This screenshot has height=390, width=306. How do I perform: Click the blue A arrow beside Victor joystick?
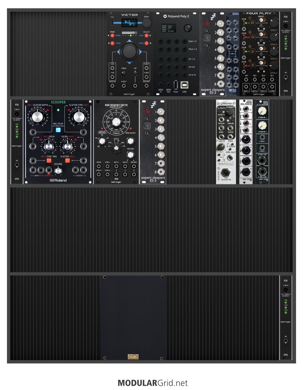tap(118, 52)
